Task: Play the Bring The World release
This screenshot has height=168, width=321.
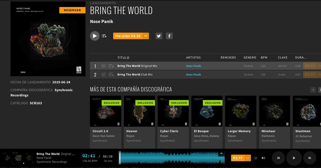Action: tap(95, 36)
